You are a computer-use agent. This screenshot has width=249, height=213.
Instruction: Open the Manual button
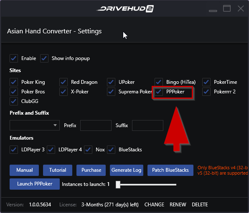click(24, 170)
